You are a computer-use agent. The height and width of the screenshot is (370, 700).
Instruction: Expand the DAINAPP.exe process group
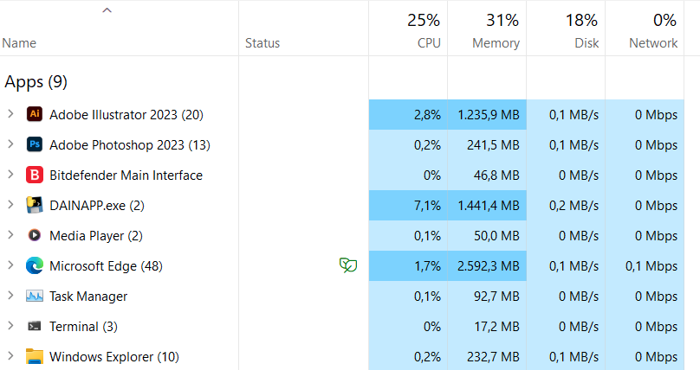coord(10,205)
